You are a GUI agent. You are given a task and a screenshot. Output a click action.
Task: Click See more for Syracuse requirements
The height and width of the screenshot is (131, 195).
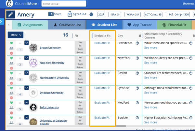coord(150,93)
